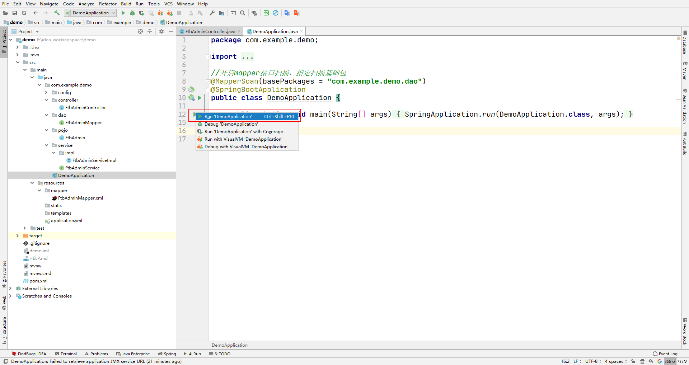Screen dimensions: 689x365
Task: Select Debug 'DemoApplication' from context menu
Action: 231,124
